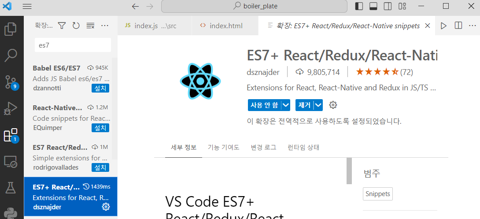Clear extensions search results icon
The height and width of the screenshot is (219, 480).
point(90,26)
